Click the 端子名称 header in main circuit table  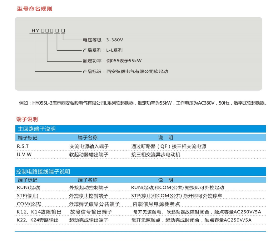click(x=87, y=138)
